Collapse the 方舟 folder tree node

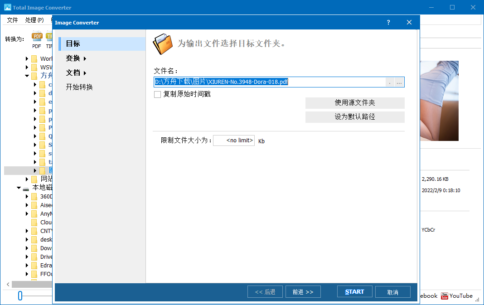coord(27,75)
